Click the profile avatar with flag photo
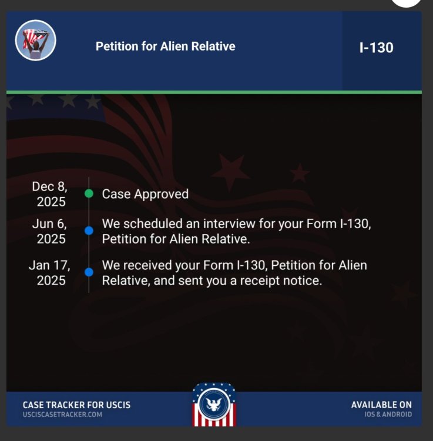This screenshot has height=441, width=433. (x=35, y=40)
